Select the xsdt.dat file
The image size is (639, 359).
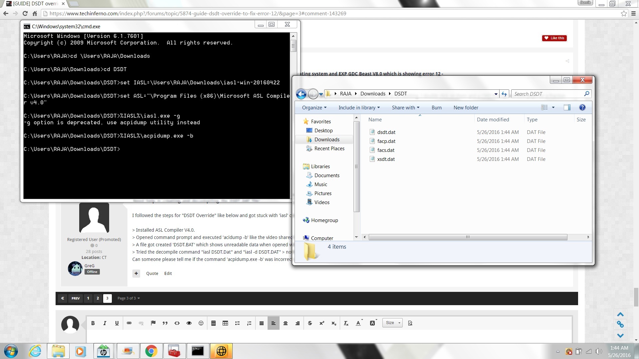coord(386,159)
